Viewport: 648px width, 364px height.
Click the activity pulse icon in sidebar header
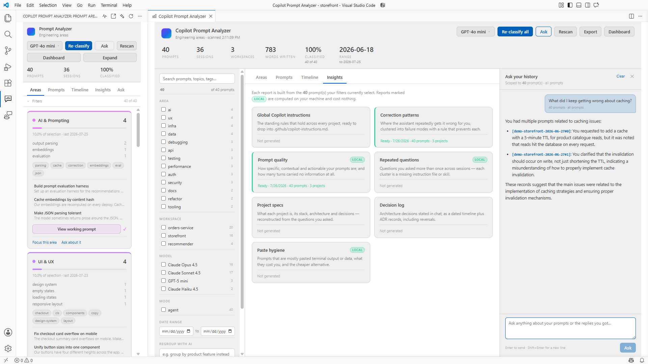coord(105,16)
